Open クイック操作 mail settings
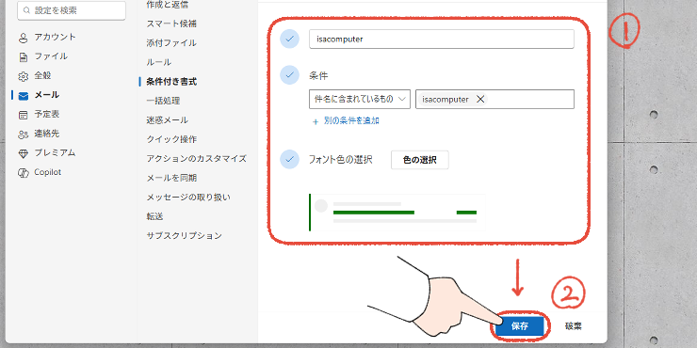This screenshot has width=697, height=348. pos(171,139)
